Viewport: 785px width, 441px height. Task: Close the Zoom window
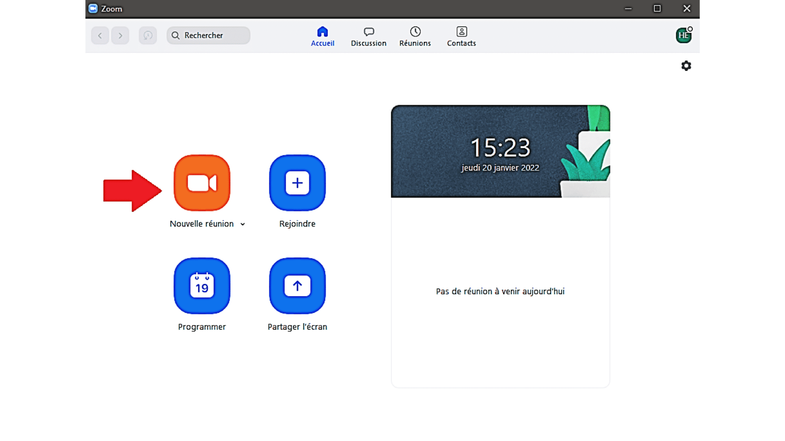(x=687, y=9)
